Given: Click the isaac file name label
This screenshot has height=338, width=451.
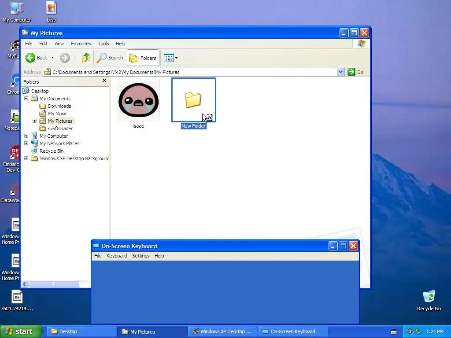Looking at the screenshot, I should click(x=138, y=126).
